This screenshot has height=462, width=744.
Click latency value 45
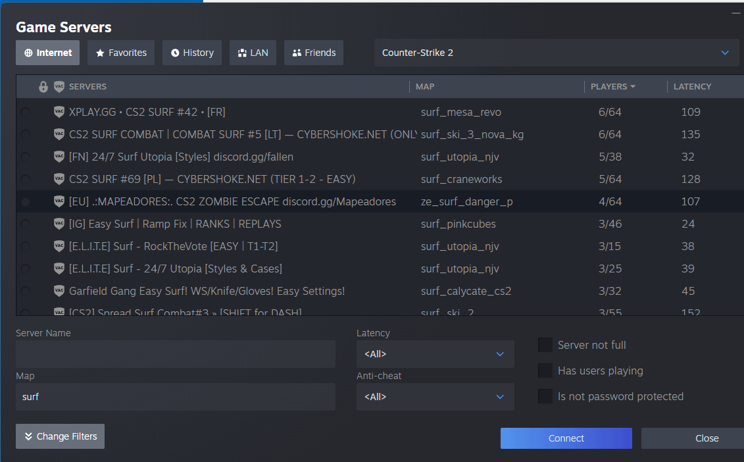(x=688, y=291)
